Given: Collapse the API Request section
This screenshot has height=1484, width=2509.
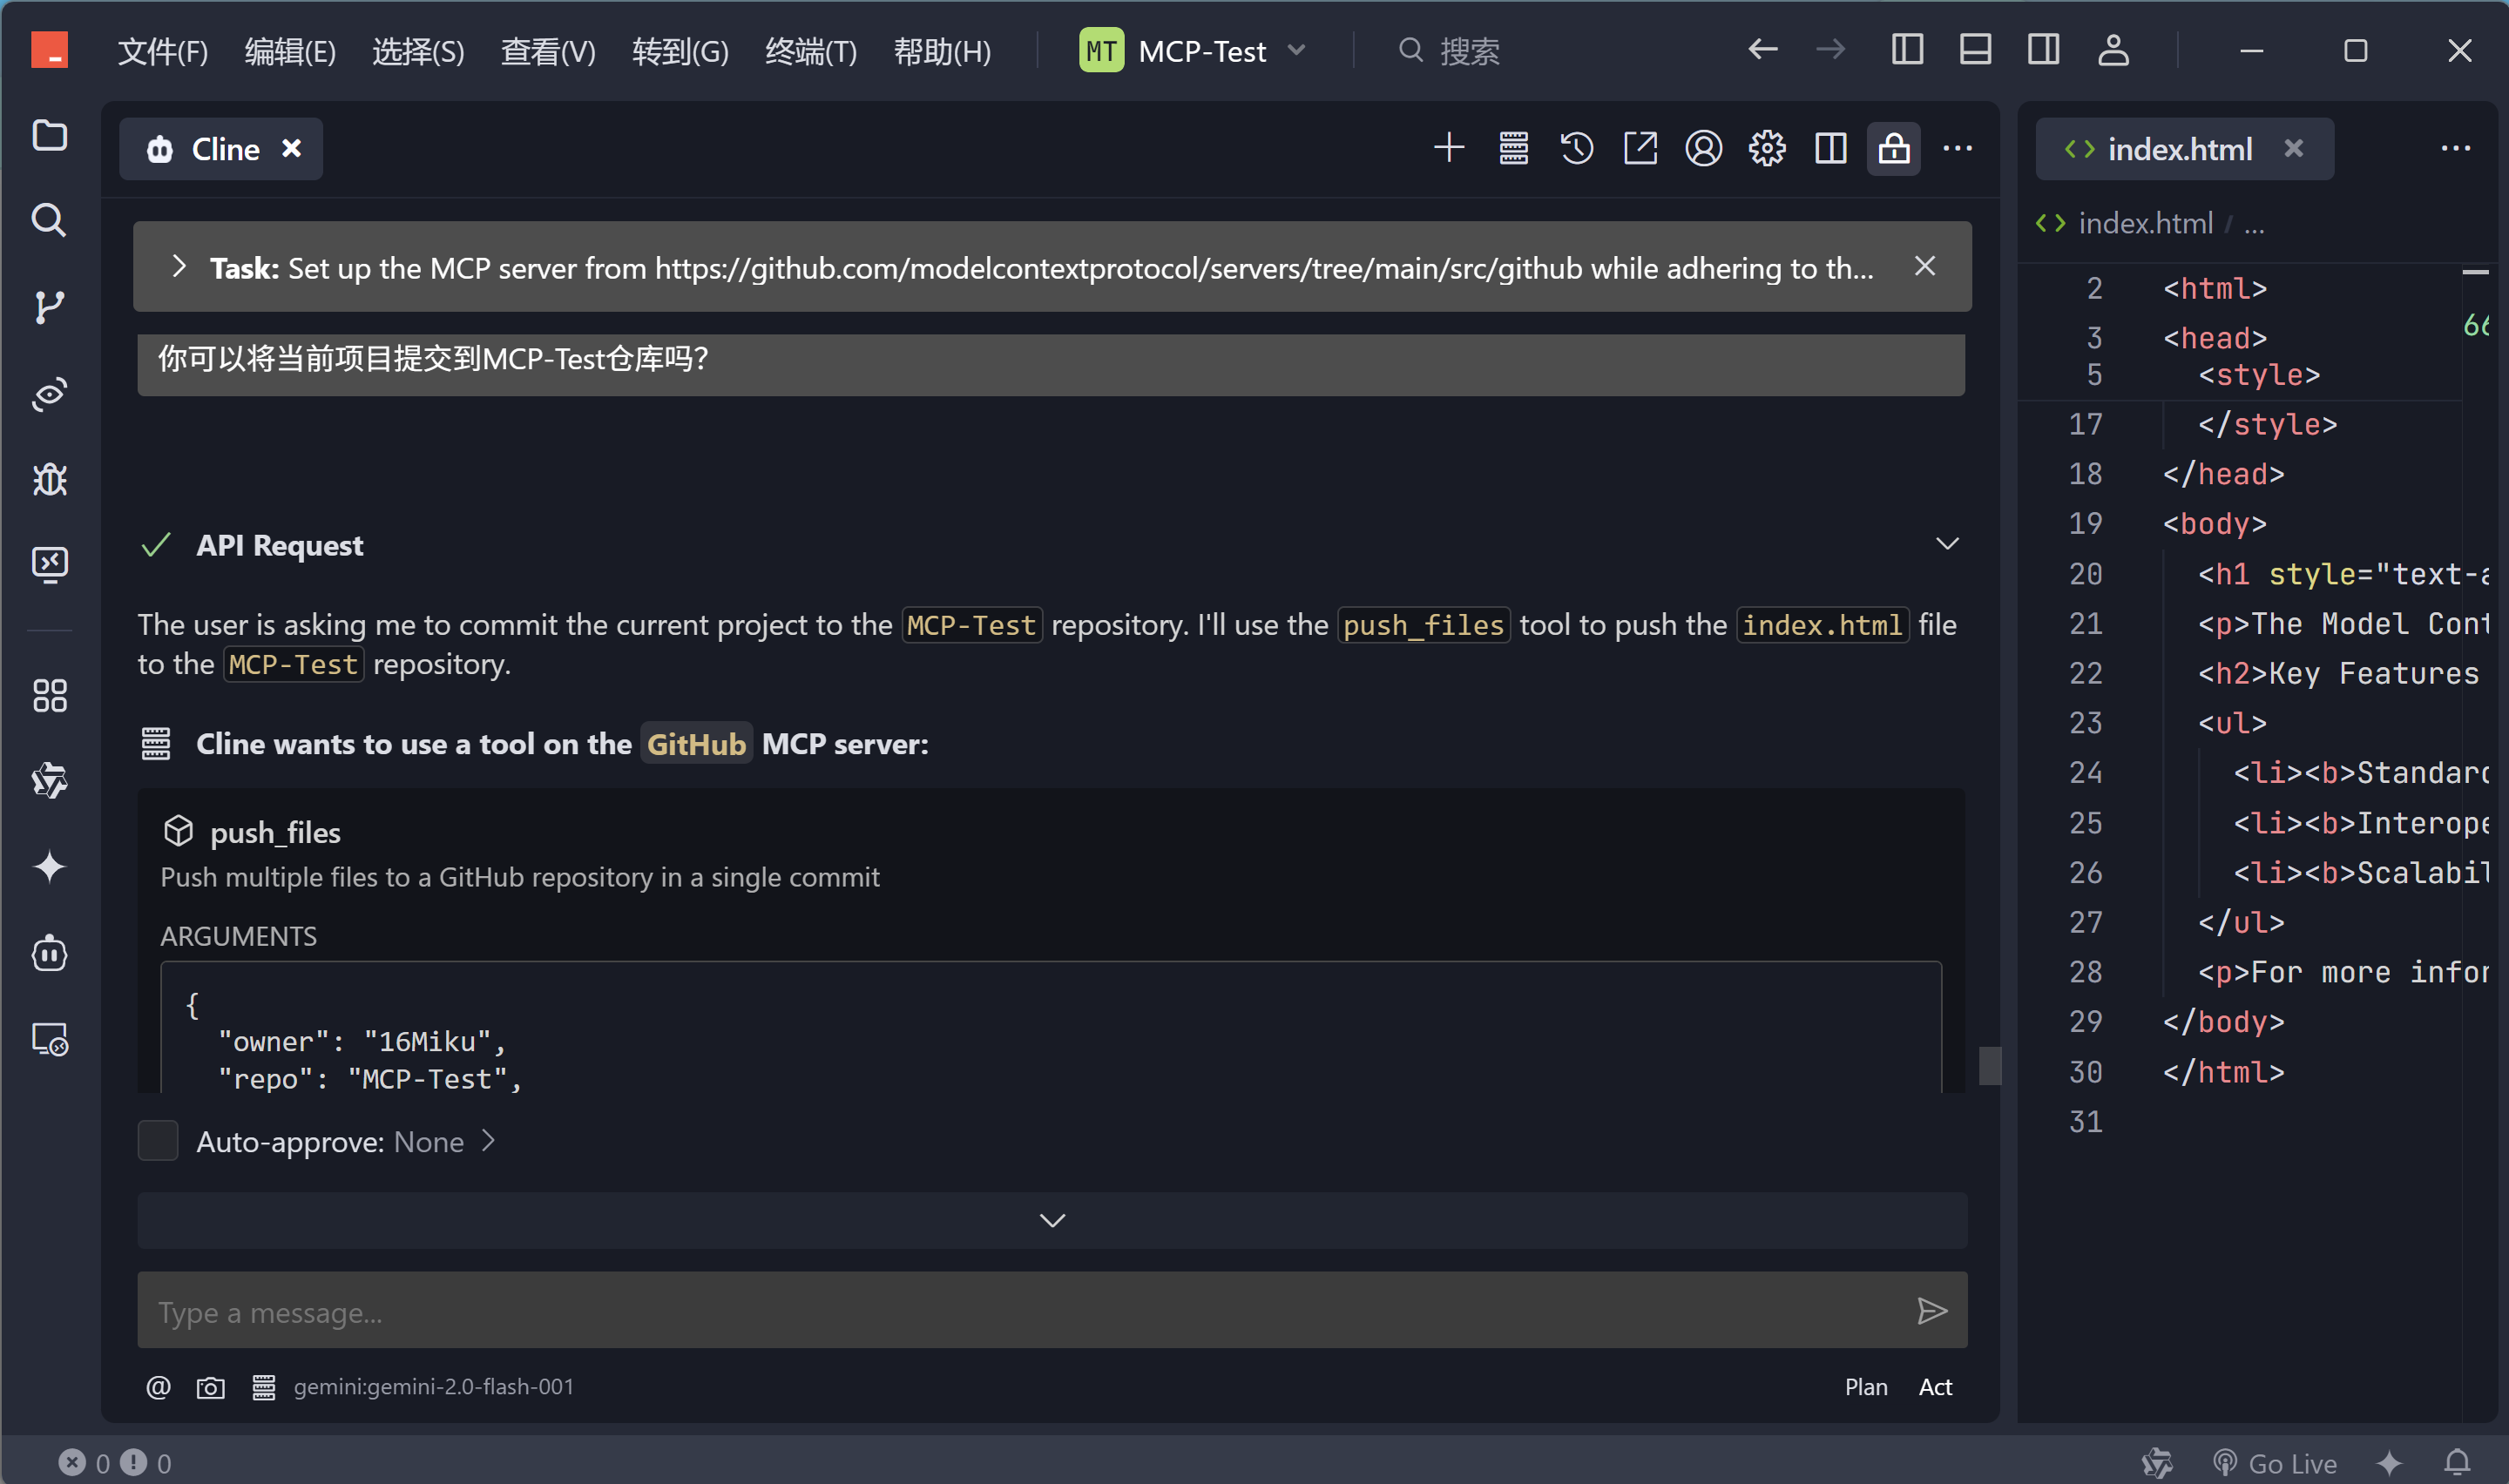Looking at the screenshot, I should [x=1946, y=545].
